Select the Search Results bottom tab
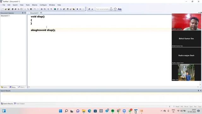This screenshot has height=114, width=202. pos(7,104)
